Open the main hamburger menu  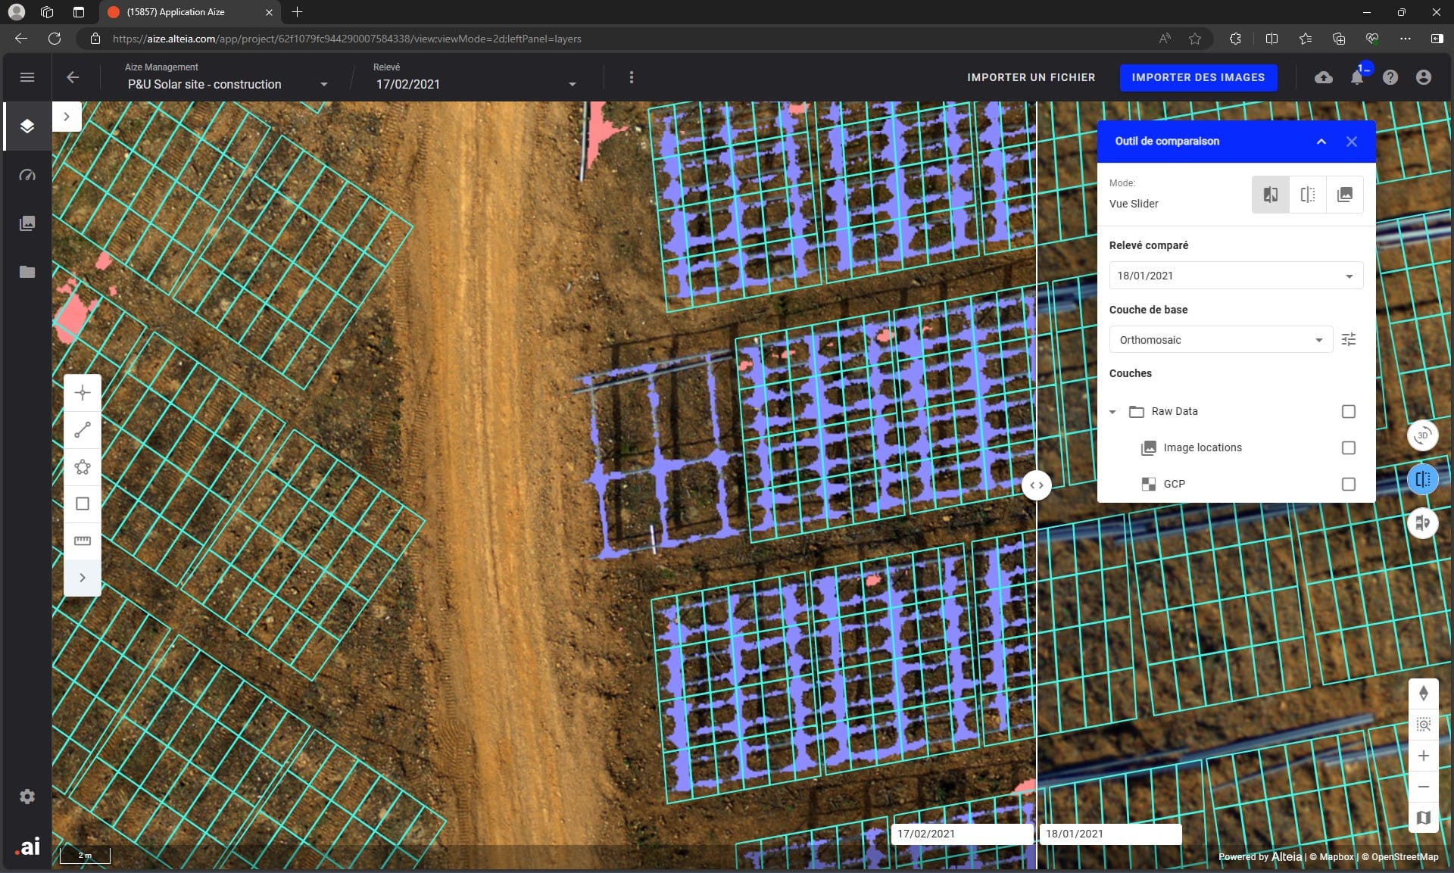[27, 77]
